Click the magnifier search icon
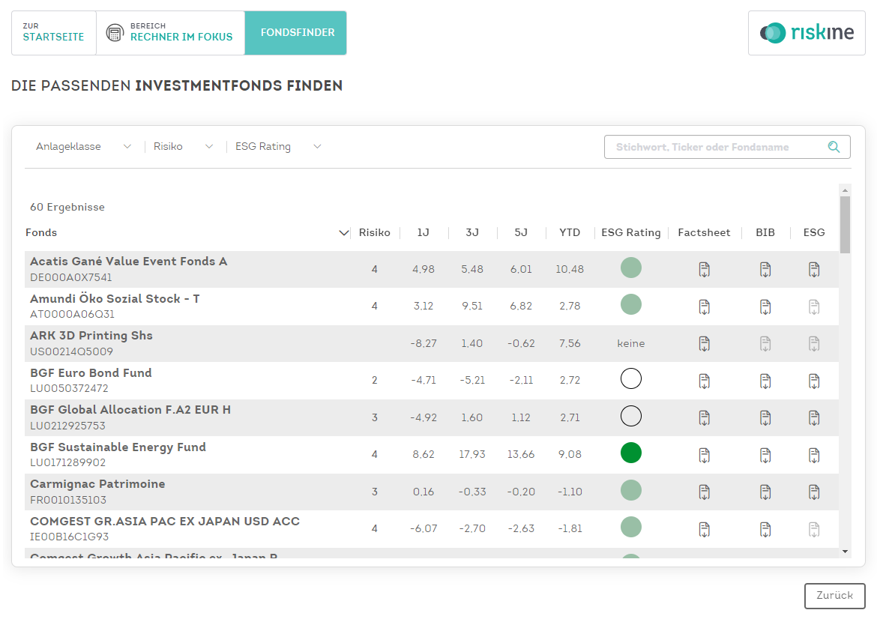 [x=834, y=147]
